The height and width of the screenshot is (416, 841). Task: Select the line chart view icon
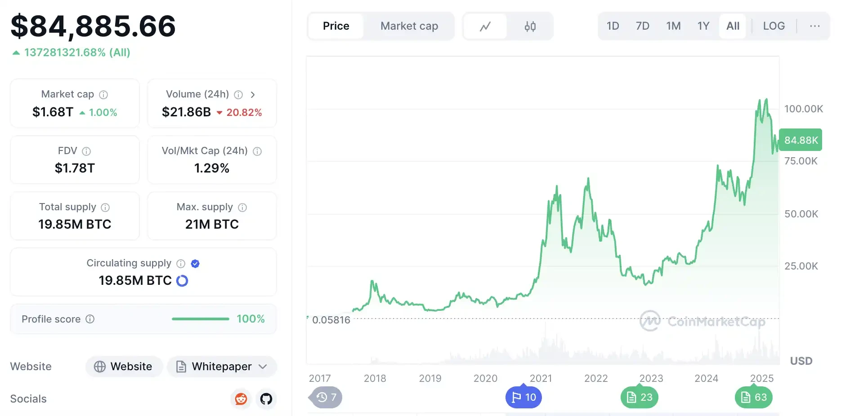[x=485, y=27]
